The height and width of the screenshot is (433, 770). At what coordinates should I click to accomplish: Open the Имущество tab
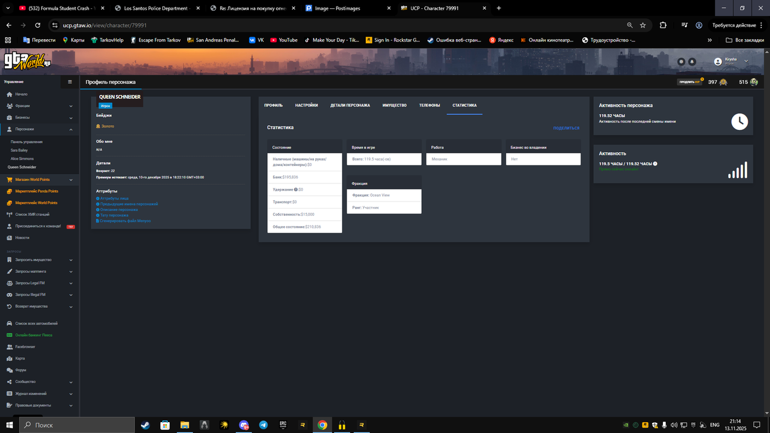point(395,105)
